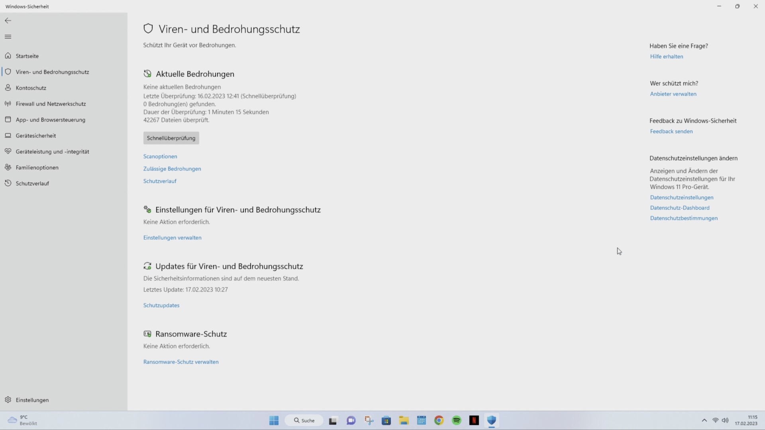Image resolution: width=765 pixels, height=430 pixels.
Task: Click the shield icon for Viren- und Bedrohungsschutz
Action: 8,72
